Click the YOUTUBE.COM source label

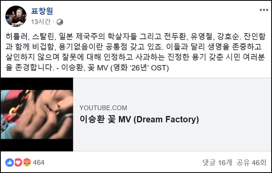[103, 108]
